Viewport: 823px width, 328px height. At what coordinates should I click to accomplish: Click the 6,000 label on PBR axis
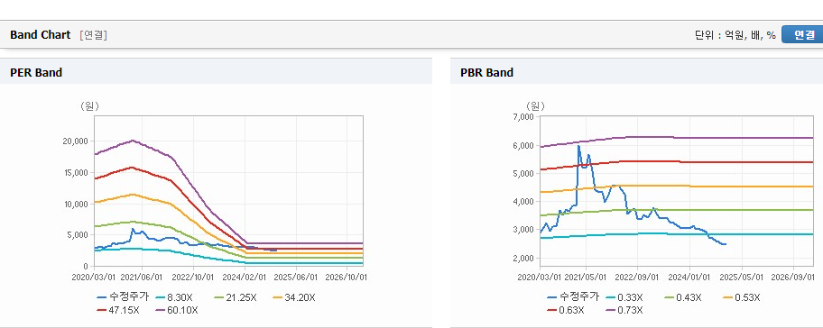[523, 145]
